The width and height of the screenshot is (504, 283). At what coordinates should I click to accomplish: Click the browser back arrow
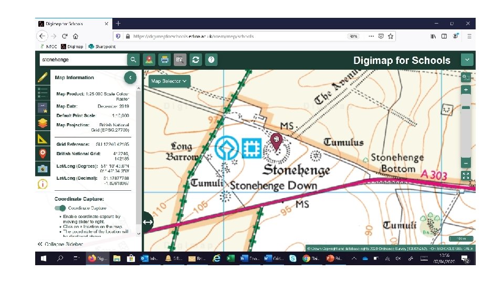tap(42, 36)
